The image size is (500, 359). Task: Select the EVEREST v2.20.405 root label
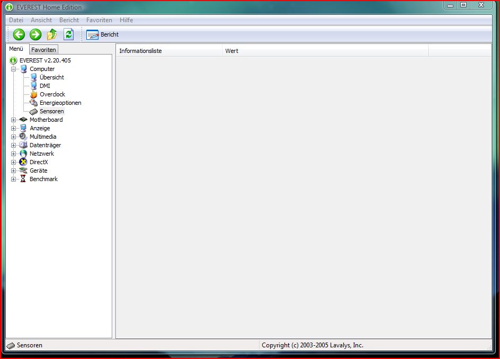tap(45, 60)
